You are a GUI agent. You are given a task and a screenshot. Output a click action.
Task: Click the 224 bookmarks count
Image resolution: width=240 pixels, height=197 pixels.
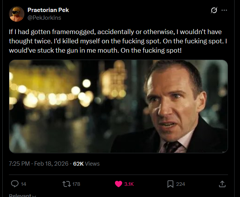point(181,184)
